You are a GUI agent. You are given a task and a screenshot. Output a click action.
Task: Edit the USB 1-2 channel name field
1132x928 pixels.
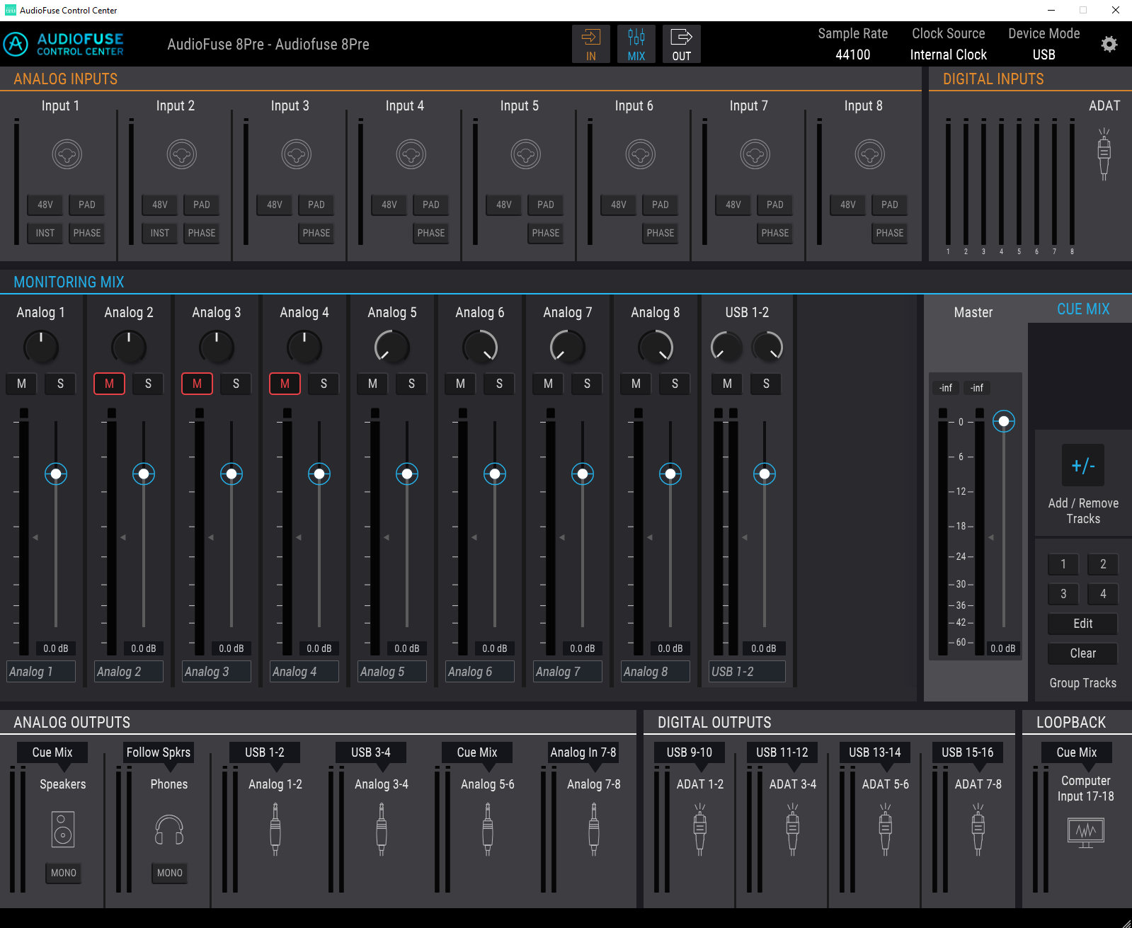(x=748, y=672)
